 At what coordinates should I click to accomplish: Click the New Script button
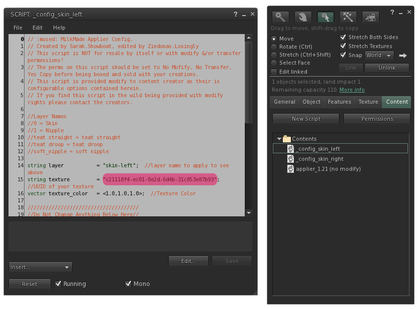click(x=306, y=119)
